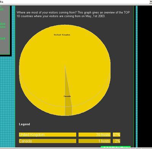Select the 1 hosts bar
152x149 pixels.
coord(94,141)
